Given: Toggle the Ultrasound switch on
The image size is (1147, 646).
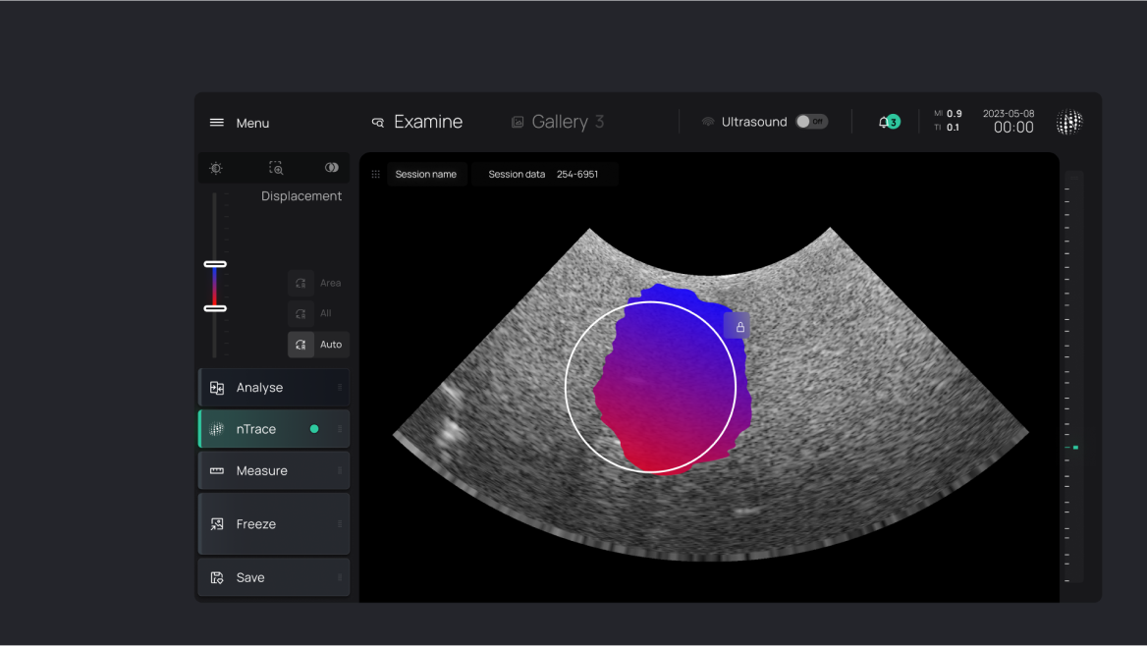Looking at the screenshot, I should (811, 122).
